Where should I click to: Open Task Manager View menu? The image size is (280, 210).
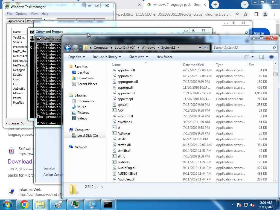tap(34, 14)
